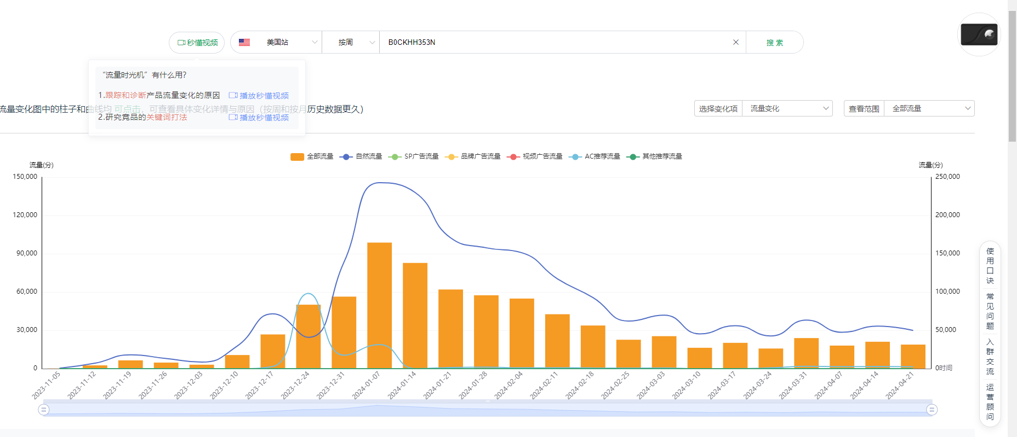This screenshot has height=437, width=1017.
Task: Click the 2023-12-24 traffic bar
Action: (308, 336)
